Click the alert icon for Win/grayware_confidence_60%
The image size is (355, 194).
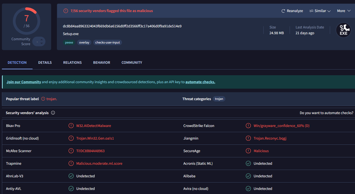tap(248, 126)
